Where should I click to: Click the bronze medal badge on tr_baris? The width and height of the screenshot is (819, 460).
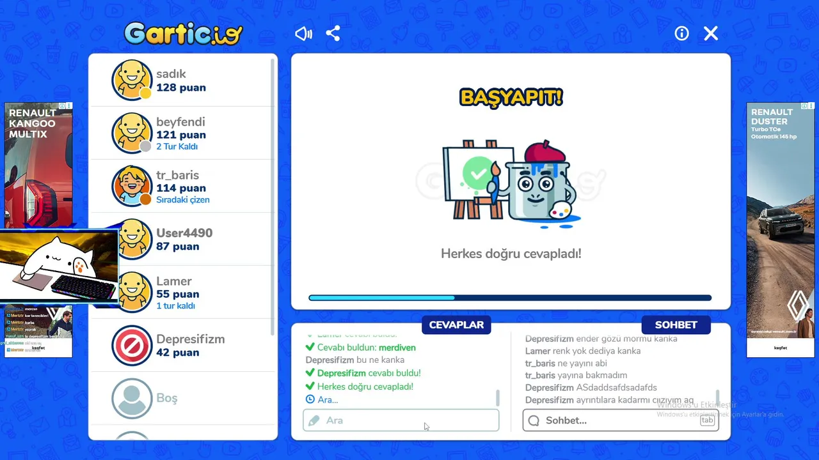[146, 199]
